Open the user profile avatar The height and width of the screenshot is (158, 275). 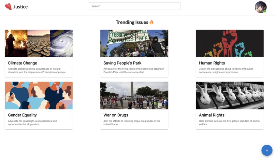261,7
